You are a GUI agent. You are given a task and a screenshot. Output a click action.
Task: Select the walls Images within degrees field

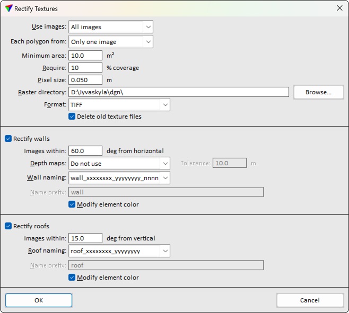(85, 151)
